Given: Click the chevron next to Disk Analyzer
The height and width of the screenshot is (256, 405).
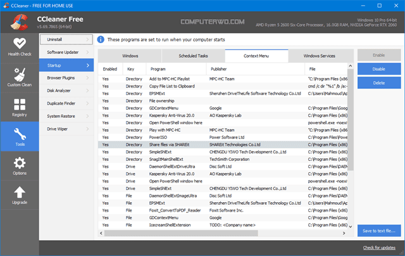Looking at the screenshot, I should (87, 91).
